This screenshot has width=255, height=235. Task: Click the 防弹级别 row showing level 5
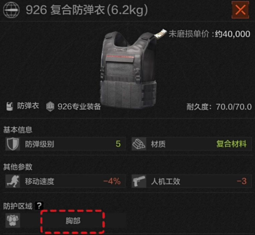pyautogui.click(x=65, y=144)
